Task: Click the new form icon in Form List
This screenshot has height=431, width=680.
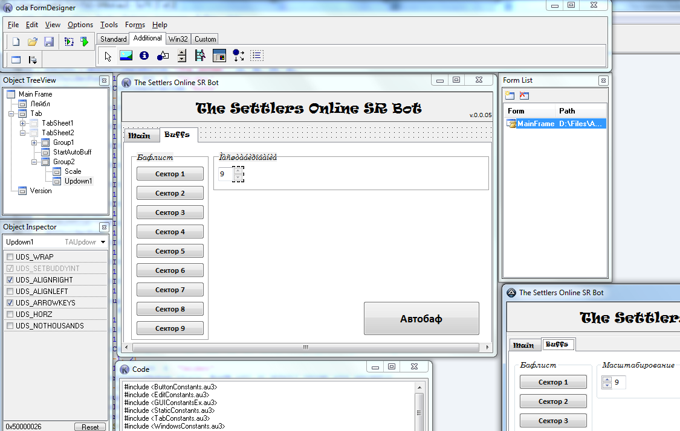Action: pos(510,95)
